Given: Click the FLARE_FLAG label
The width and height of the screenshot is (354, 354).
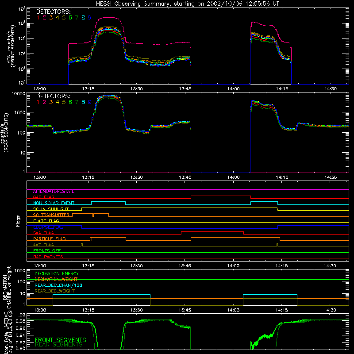Looking at the screenshot, I should (46, 221).
